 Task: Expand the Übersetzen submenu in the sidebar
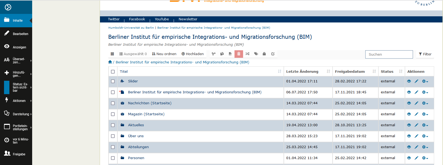(16, 61)
